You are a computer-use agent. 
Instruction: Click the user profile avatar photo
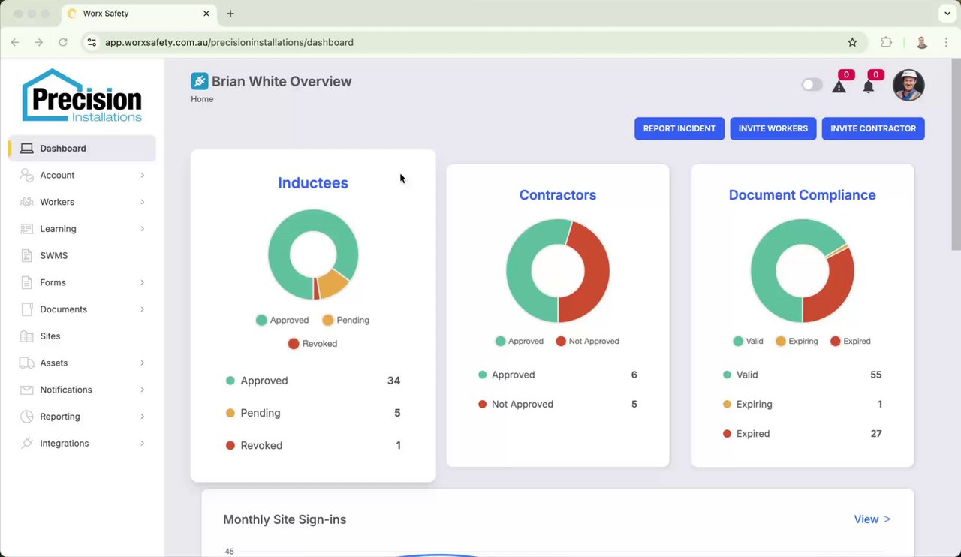[908, 85]
